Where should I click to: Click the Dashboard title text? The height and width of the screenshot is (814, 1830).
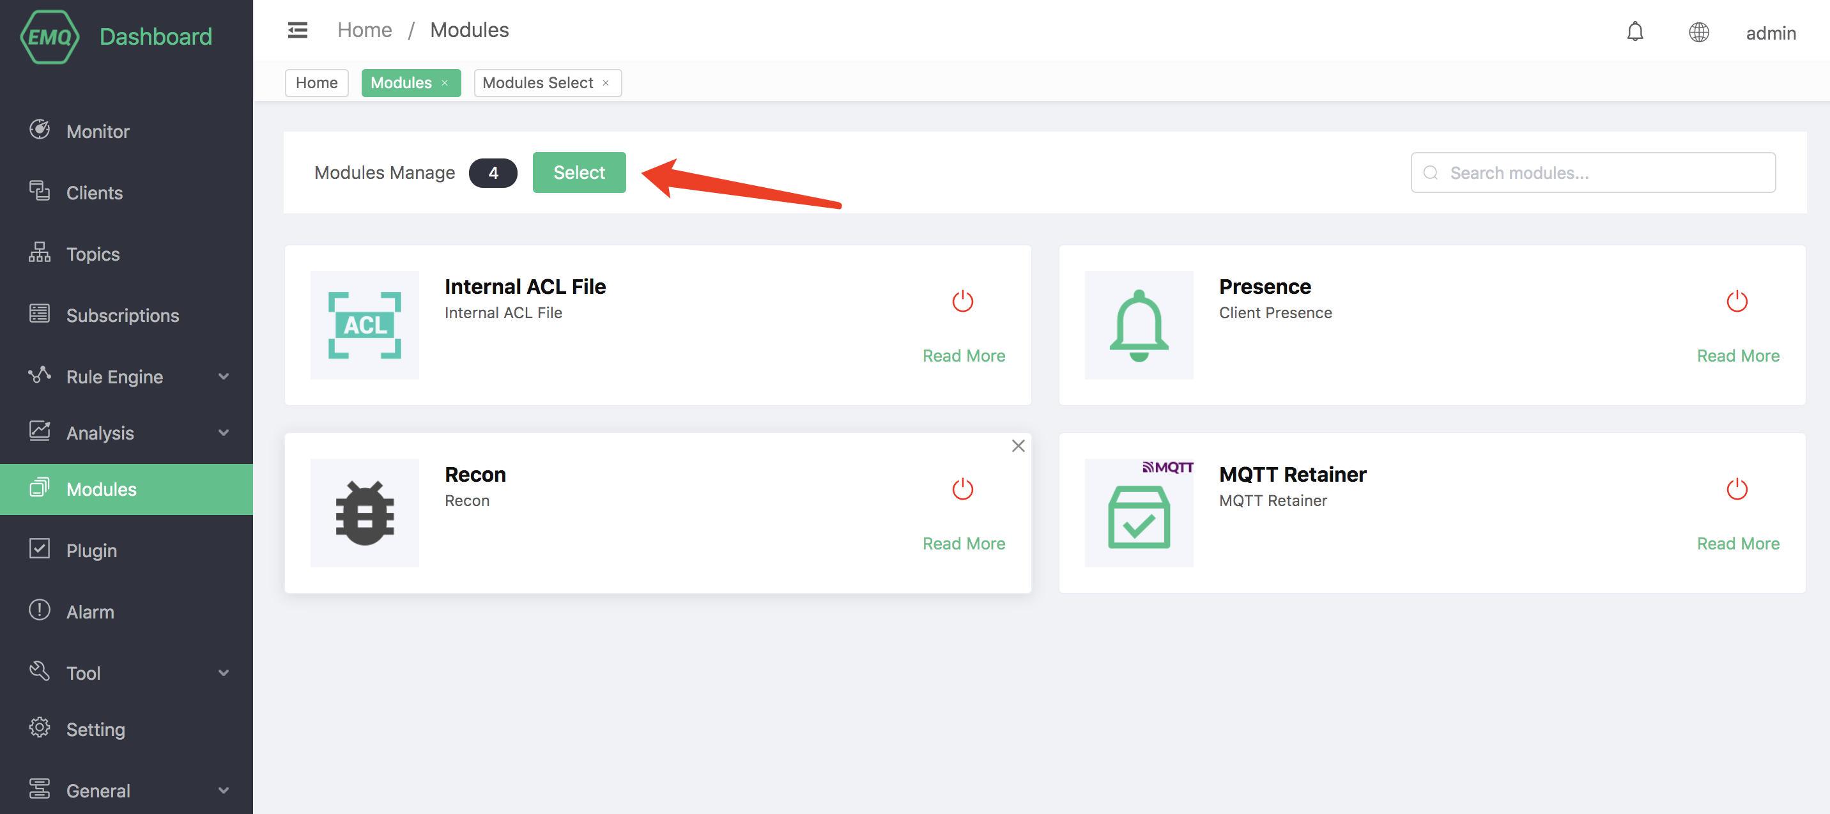[x=155, y=36]
